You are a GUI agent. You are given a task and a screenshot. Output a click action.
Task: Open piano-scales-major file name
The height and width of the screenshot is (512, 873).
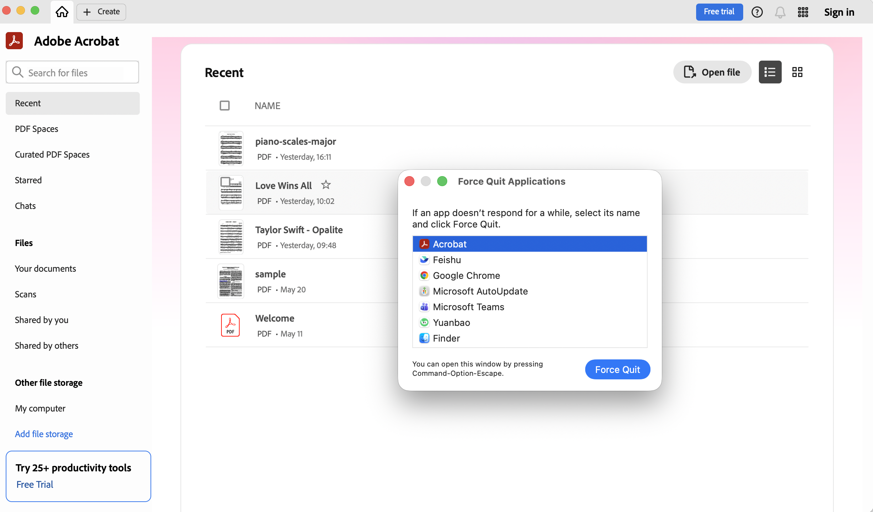pyautogui.click(x=296, y=141)
